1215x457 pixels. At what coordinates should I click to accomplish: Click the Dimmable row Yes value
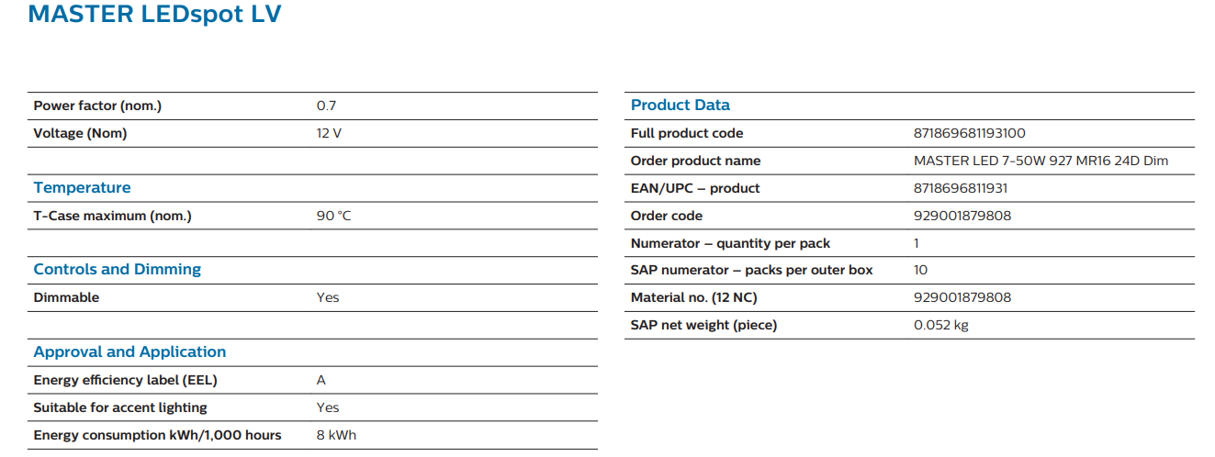327,297
